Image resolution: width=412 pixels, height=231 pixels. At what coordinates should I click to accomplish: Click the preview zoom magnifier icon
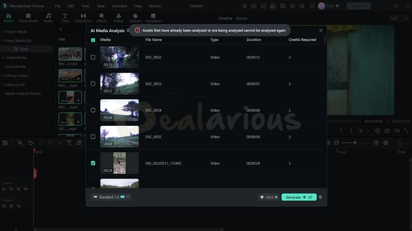[377, 131]
